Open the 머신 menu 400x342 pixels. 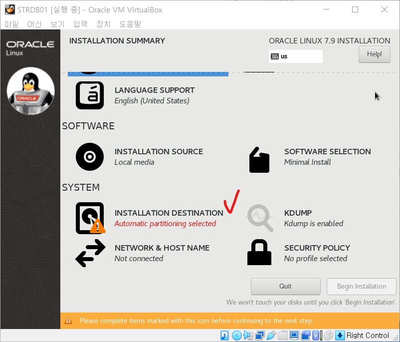(34, 24)
